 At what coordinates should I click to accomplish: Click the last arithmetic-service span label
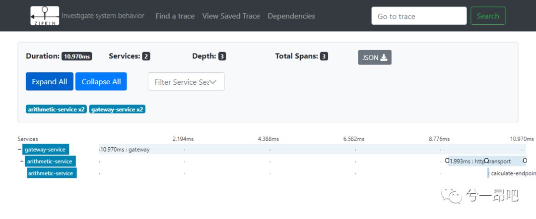pyautogui.click(x=52, y=173)
